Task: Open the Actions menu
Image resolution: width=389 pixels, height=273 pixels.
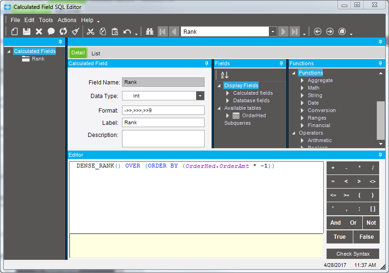Action: tap(67, 20)
